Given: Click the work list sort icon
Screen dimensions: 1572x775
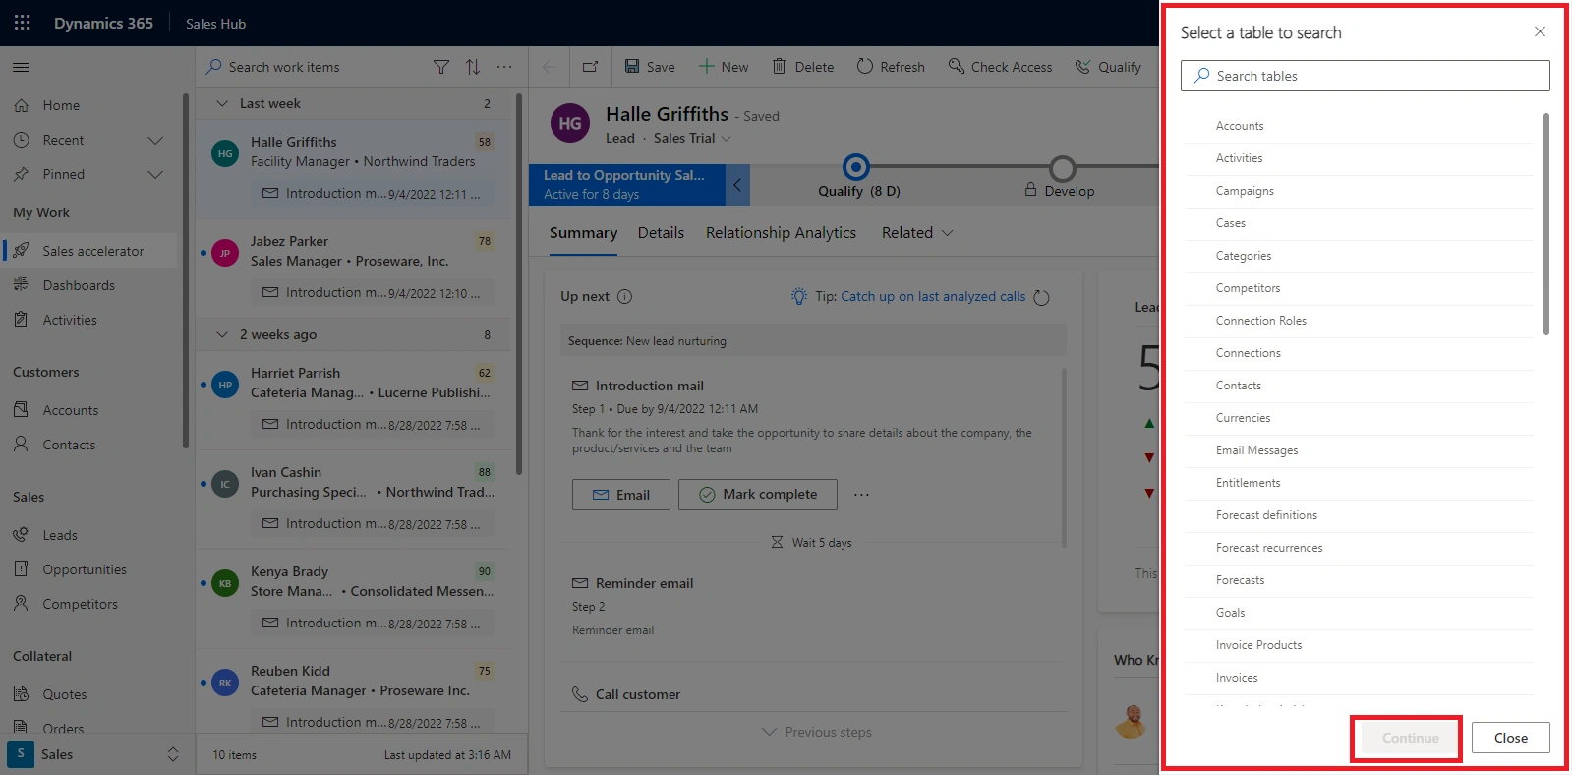Looking at the screenshot, I should tap(473, 67).
